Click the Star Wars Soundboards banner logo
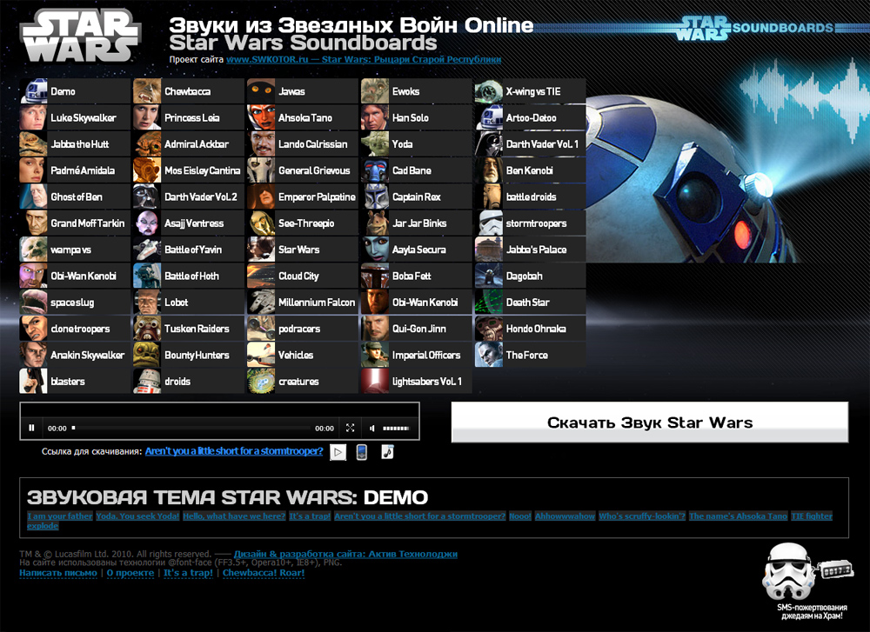The height and width of the screenshot is (632, 870). pyautogui.click(x=756, y=28)
